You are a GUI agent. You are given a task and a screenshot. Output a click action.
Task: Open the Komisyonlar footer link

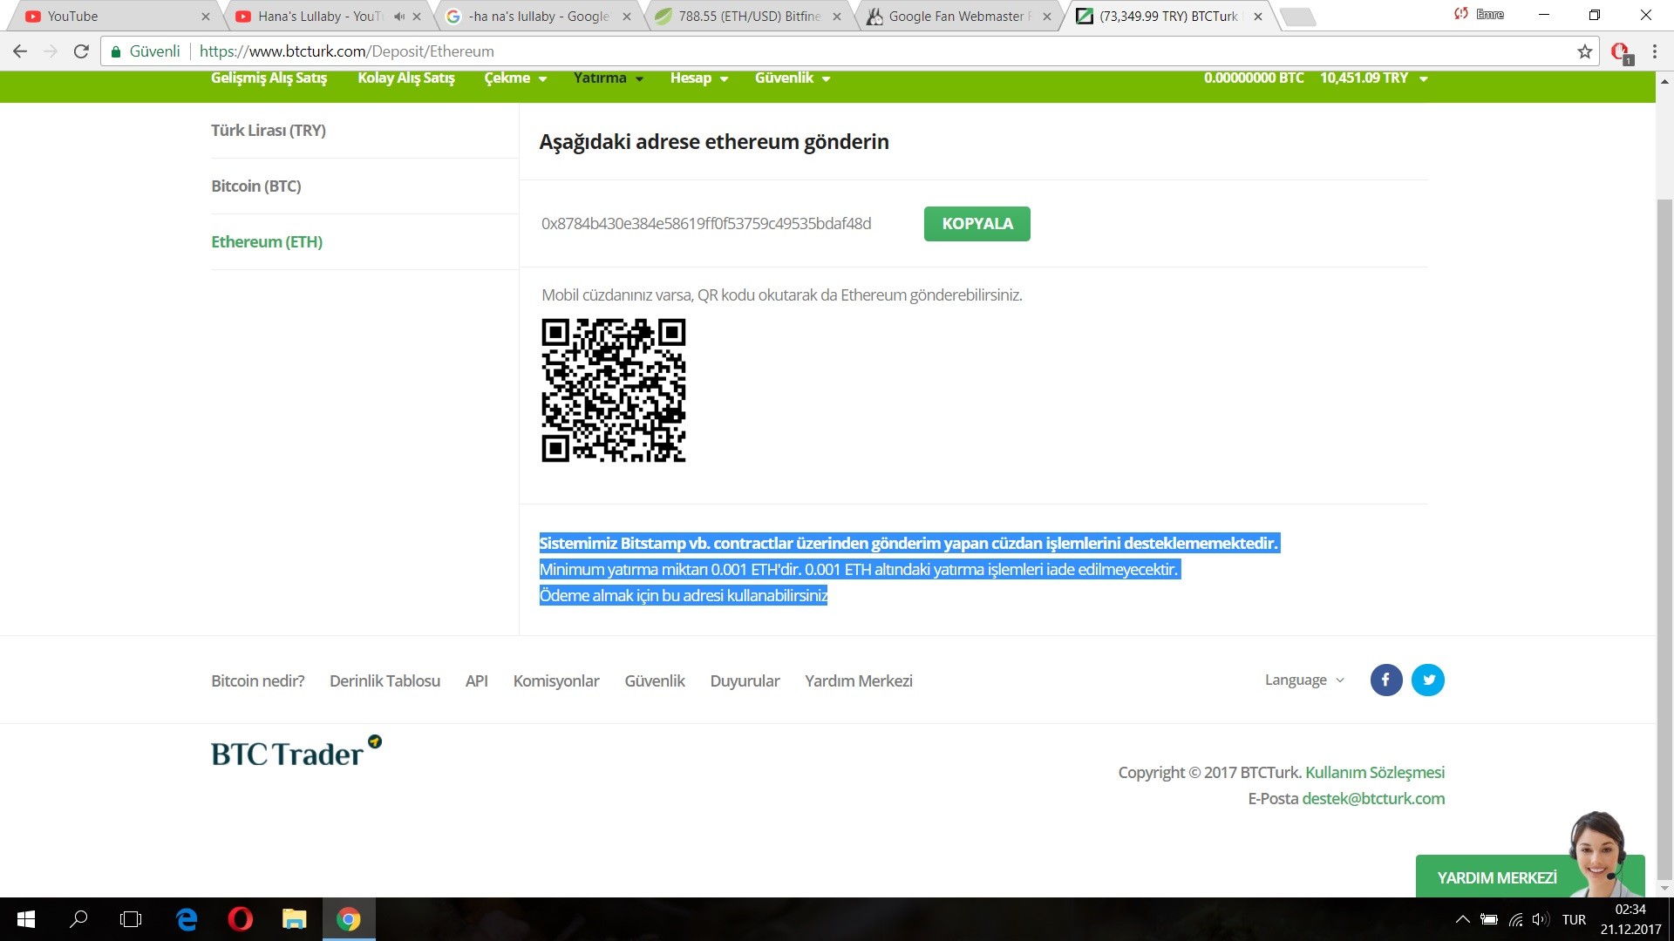click(x=556, y=680)
